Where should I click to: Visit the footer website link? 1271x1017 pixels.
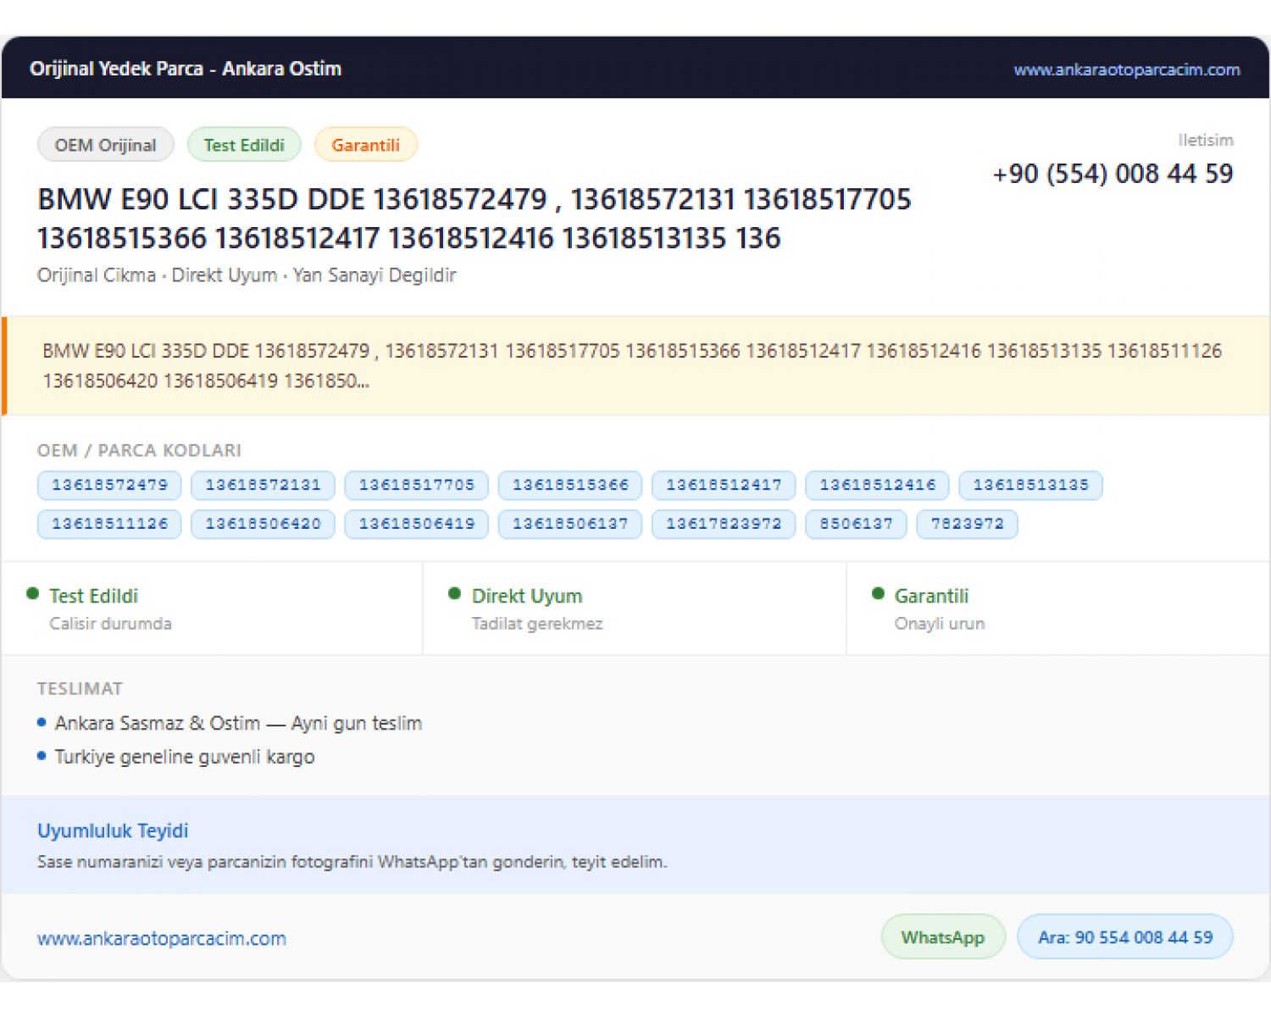pyautogui.click(x=162, y=938)
